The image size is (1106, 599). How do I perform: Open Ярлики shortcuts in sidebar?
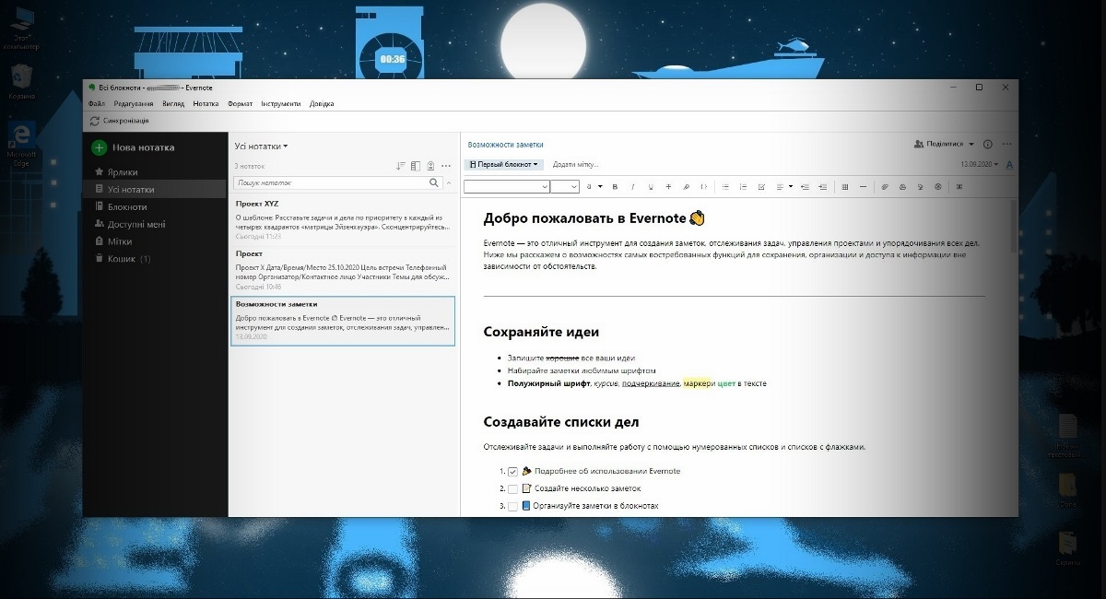coord(123,172)
